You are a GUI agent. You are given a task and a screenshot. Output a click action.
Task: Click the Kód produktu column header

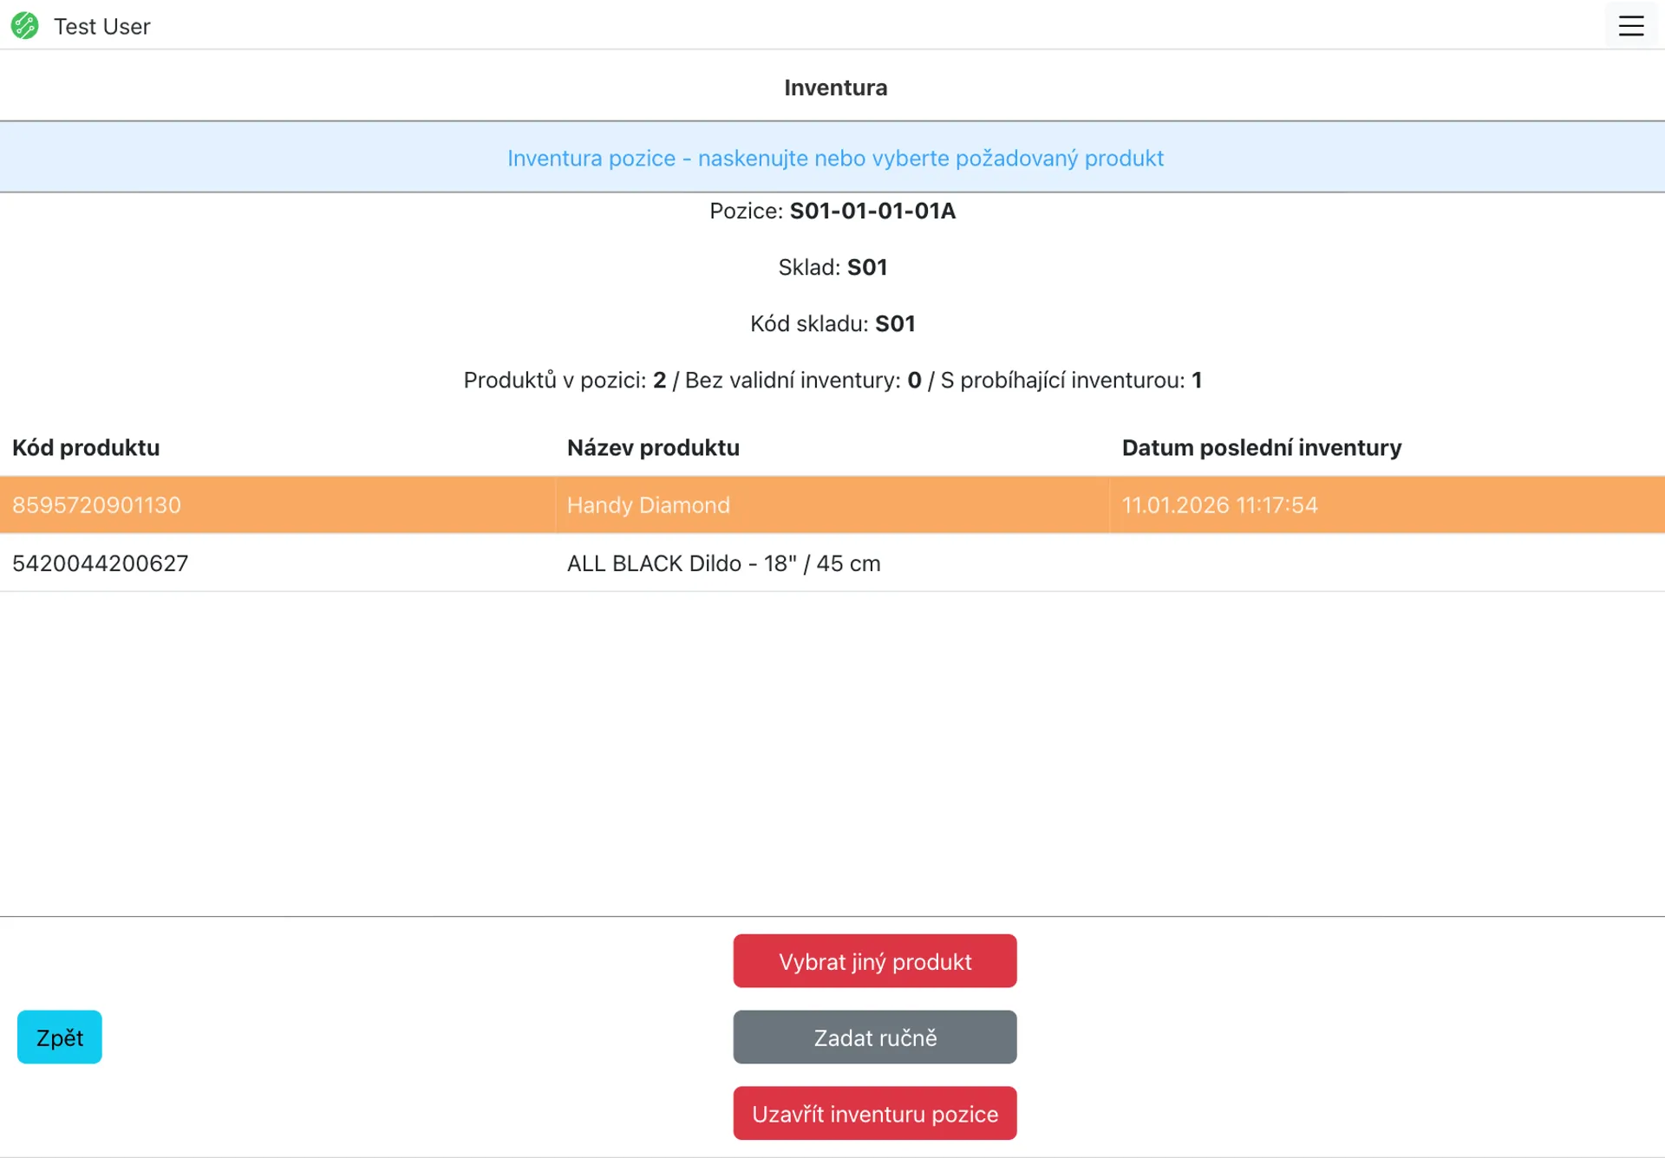coord(86,448)
